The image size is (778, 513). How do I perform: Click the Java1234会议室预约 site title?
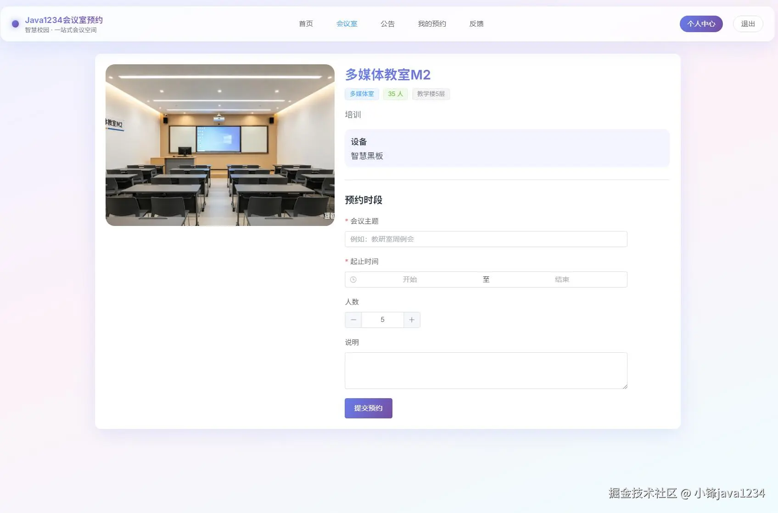(x=64, y=20)
